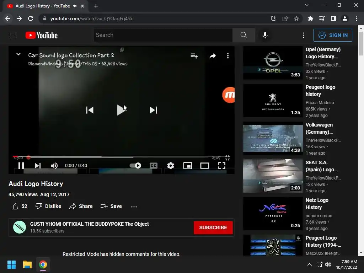Viewport: 364px width, 273px height.
Task: Open File Explorer from taskbar
Action: tap(27, 264)
